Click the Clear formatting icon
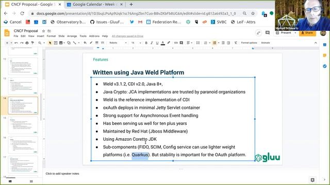 pos(236,43)
